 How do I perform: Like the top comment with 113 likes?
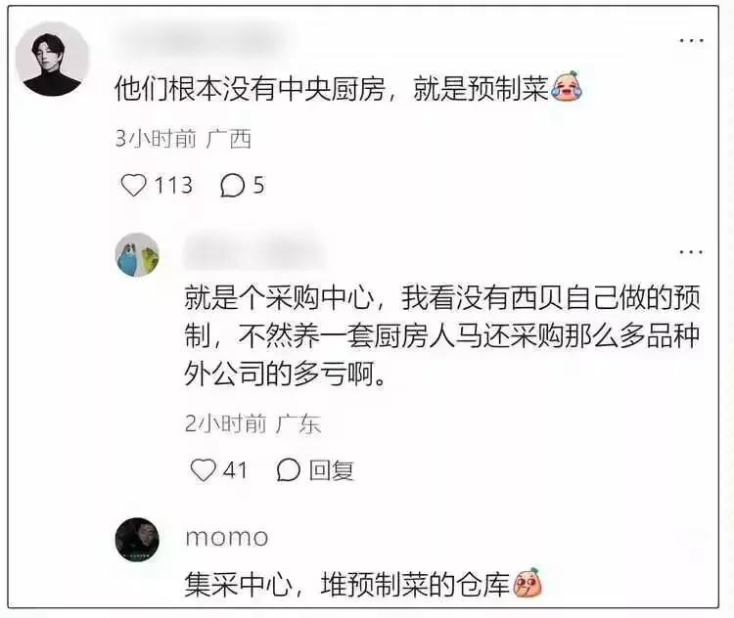(x=134, y=185)
